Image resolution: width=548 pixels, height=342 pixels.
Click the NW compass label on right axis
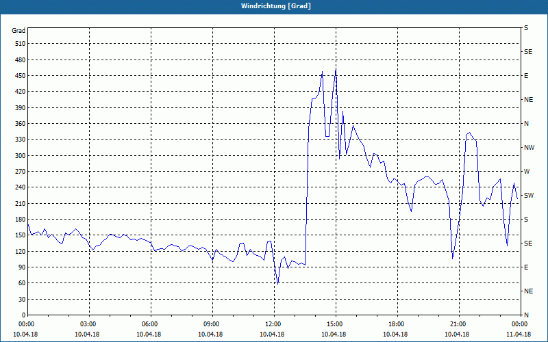pos(529,148)
